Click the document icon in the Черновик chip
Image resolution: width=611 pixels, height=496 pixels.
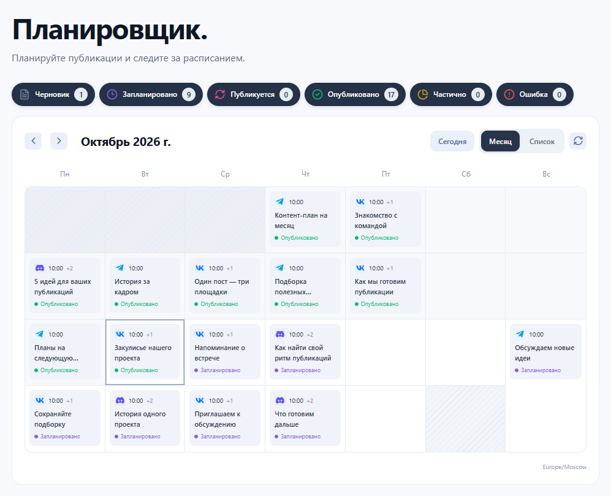click(25, 94)
